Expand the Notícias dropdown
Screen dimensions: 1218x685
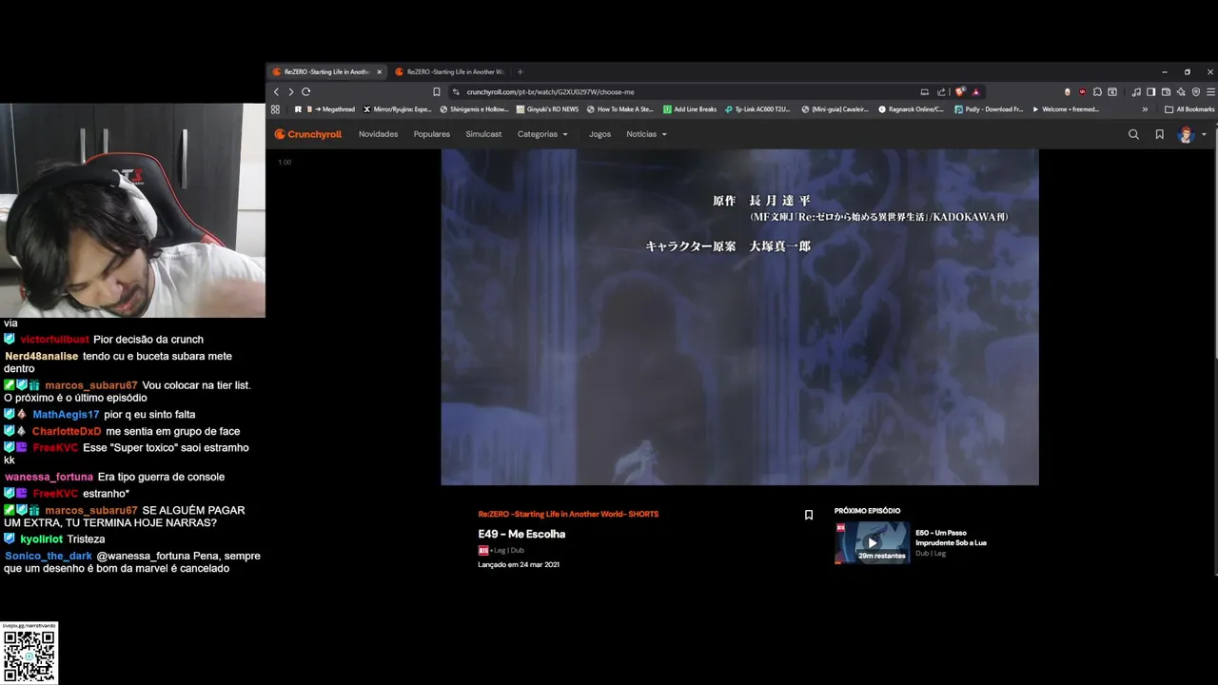click(x=646, y=134)
